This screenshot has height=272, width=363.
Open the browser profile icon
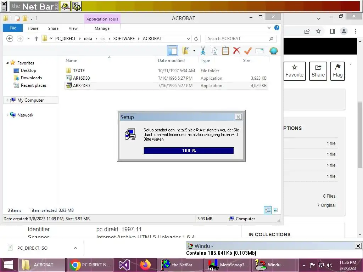point(344,31)
